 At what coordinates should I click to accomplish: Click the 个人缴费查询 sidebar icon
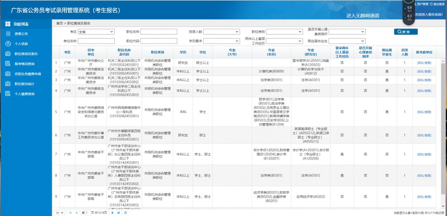8,94
